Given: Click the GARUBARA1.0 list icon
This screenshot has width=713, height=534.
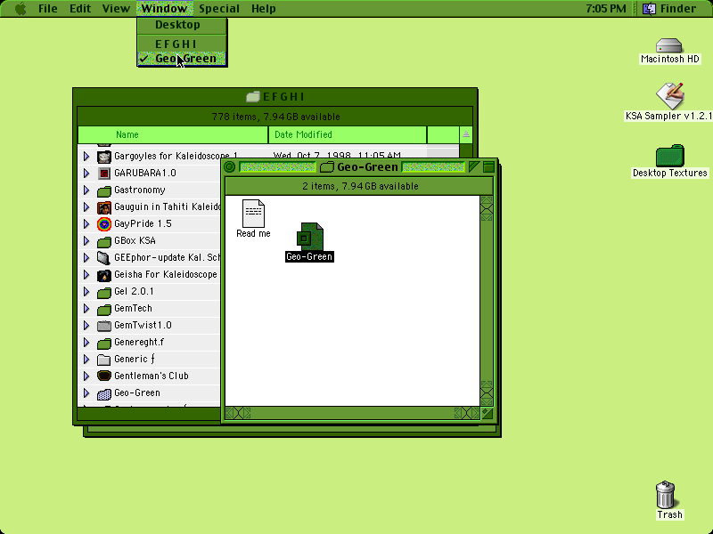Looking at the screenshot, I should pyautogui.click(x=104, y=174).
